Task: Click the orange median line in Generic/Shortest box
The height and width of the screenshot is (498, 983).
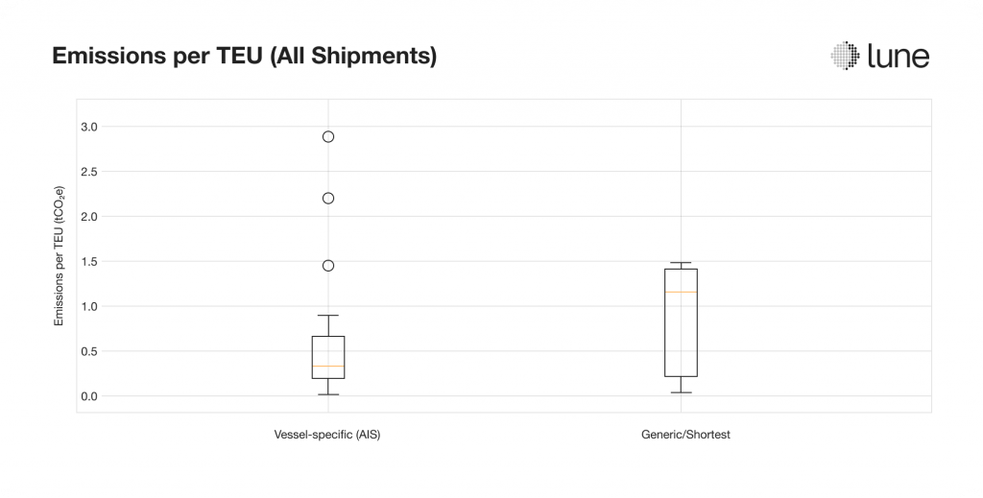Action: click(x=681, y=292)
